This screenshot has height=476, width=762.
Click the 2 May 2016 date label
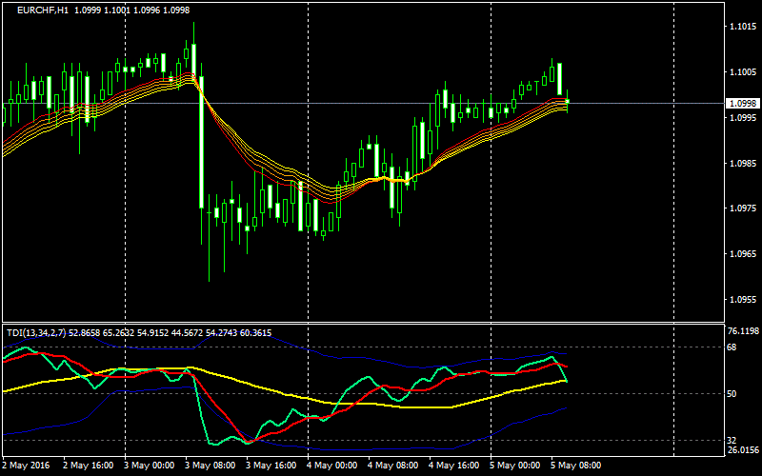pyautogui.click(x=25, y=466)
